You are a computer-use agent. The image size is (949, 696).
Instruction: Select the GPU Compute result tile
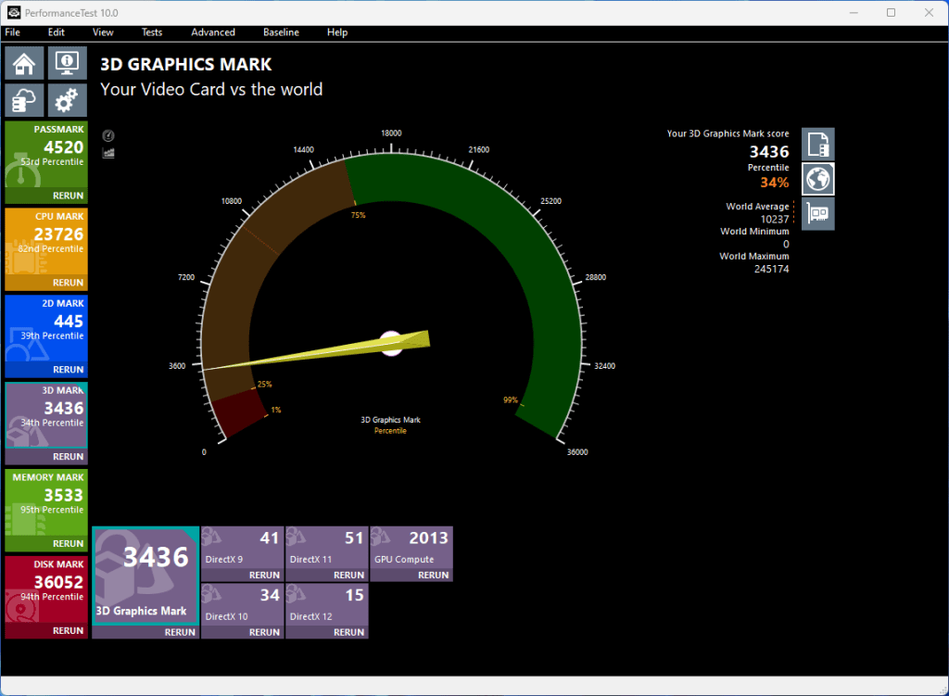(411, 548)
